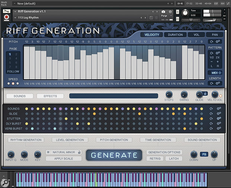Open VERB BURST row gear settings
Image resolution: width=231 pixels, height=188 pixels.
pos(219,128)
